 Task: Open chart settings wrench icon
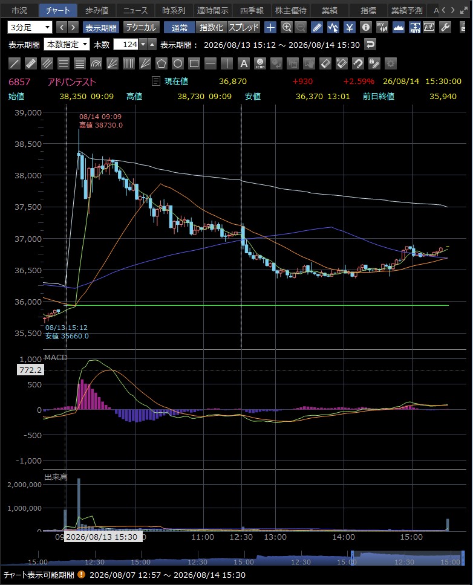[x=445, y=27]
